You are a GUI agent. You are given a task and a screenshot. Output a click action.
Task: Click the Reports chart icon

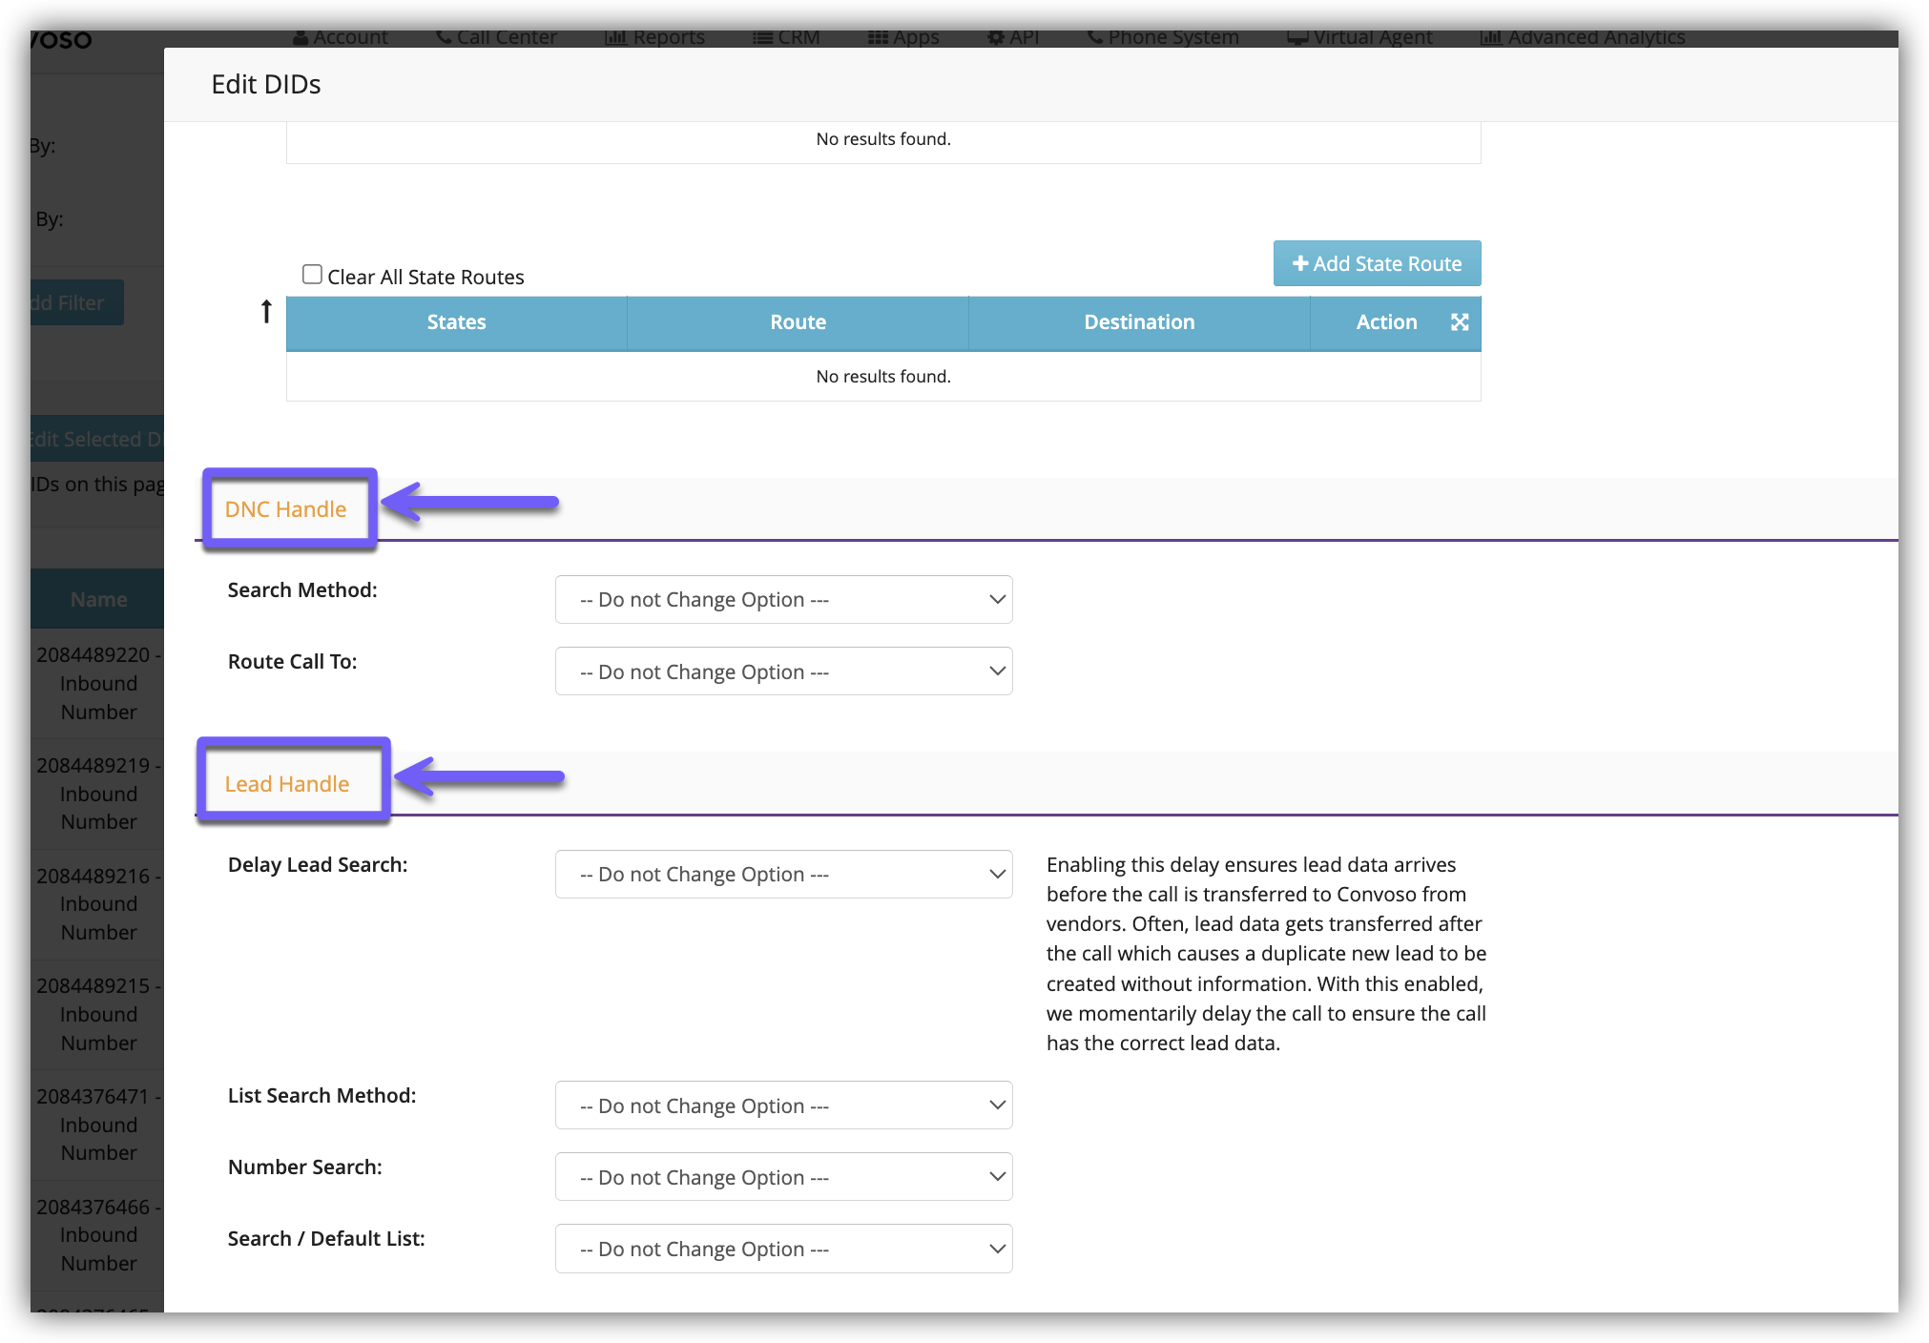[616, 38]
